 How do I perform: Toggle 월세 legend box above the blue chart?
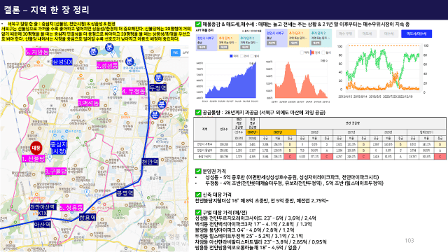[x=252, y=56]
